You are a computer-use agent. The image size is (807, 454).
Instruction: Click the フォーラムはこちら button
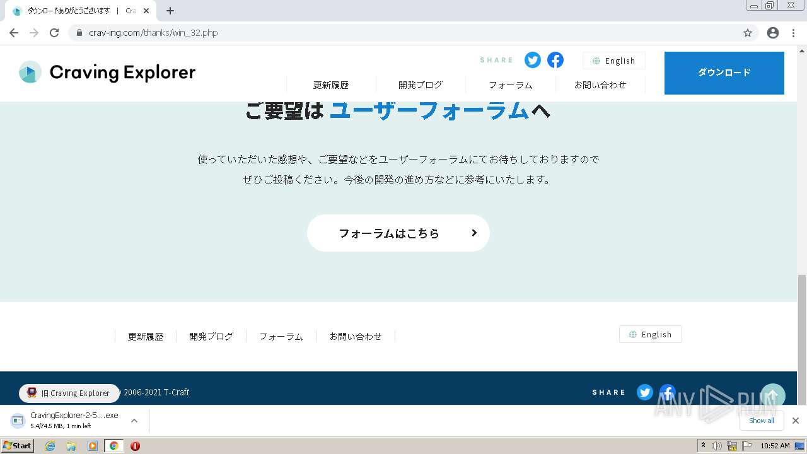[x=398, y=233]
